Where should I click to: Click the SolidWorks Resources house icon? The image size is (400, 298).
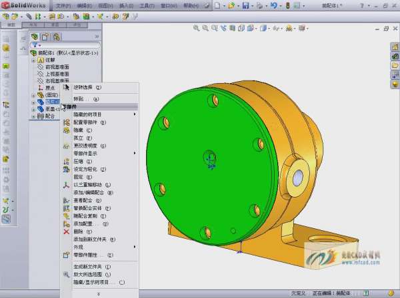coord(395,47)
